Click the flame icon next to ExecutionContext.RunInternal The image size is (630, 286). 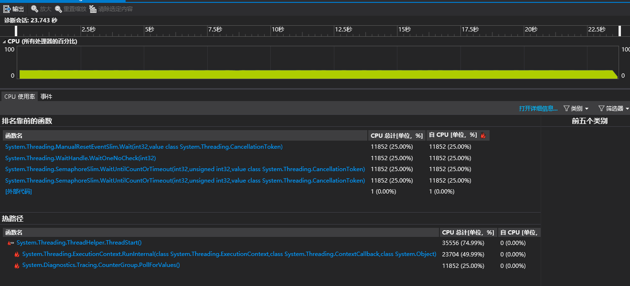[17, 255]
